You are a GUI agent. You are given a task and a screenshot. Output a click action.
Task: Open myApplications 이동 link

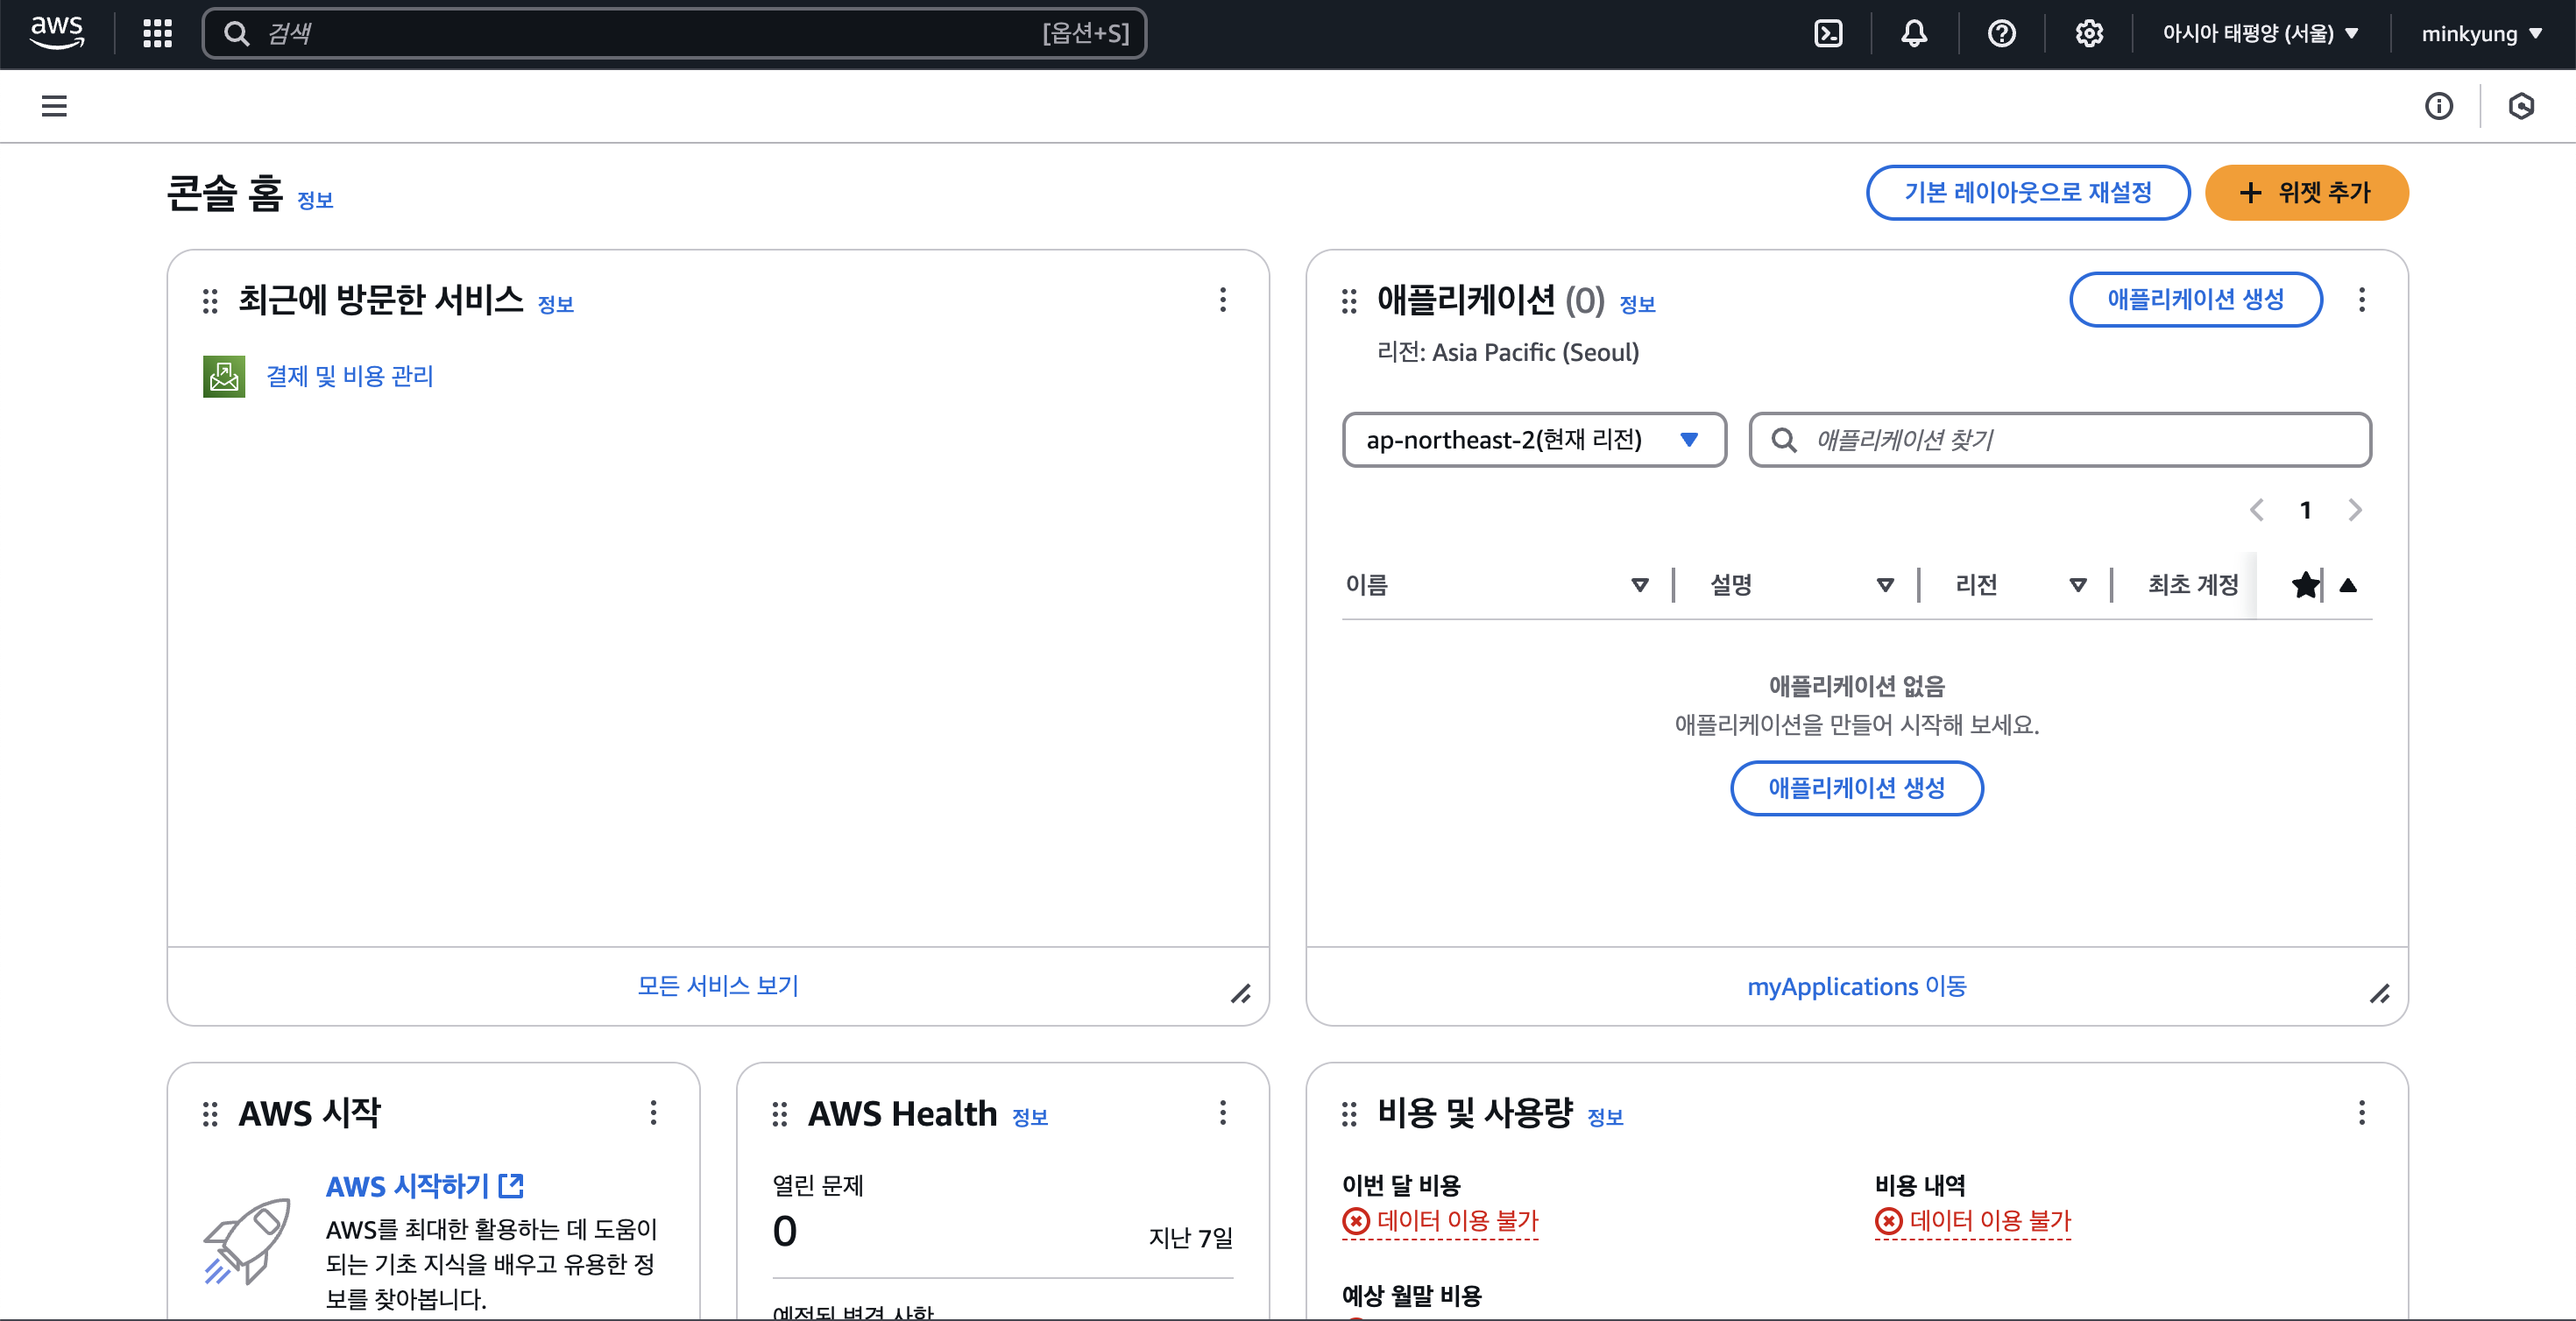[1857, 986]
